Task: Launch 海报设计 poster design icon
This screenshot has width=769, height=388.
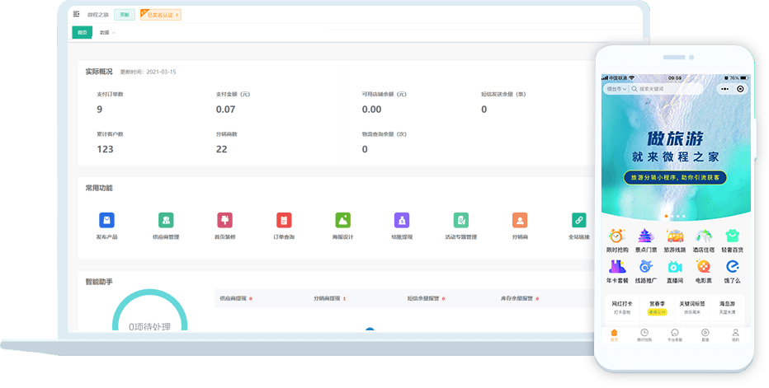Action: pyautogui.click(x=343, y=220)
